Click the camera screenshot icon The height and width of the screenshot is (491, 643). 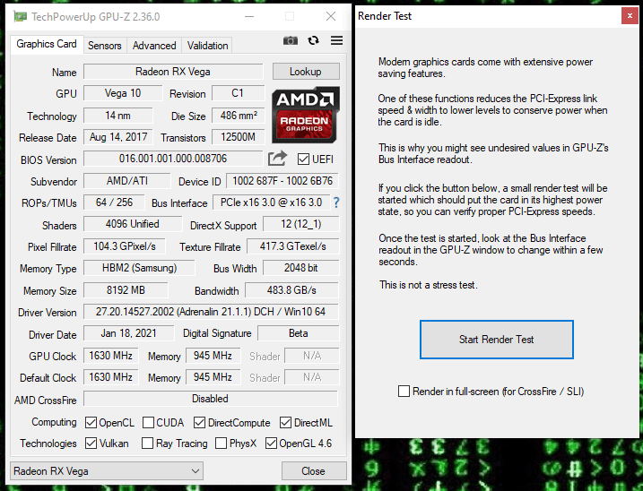click(291, 40)
